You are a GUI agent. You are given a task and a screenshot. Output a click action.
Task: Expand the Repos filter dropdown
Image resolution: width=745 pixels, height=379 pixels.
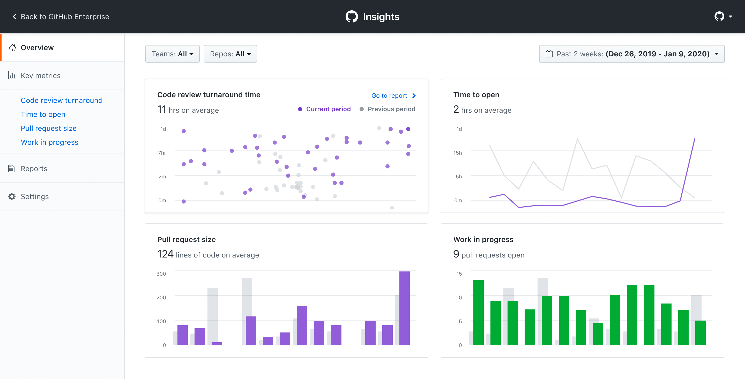(x=230, y=54)
